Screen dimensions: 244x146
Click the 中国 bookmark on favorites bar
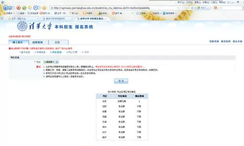(x=88, y=13)
